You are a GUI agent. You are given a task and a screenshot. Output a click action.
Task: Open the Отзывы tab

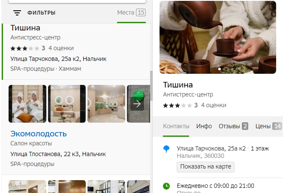pos(233,126)
